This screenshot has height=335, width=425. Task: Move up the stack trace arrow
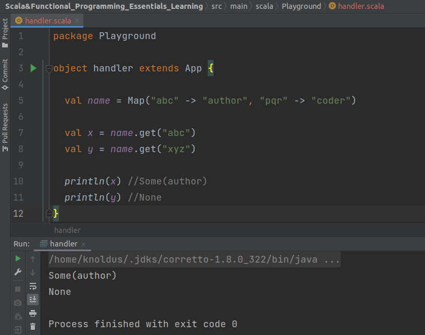[x=33, y=259]
